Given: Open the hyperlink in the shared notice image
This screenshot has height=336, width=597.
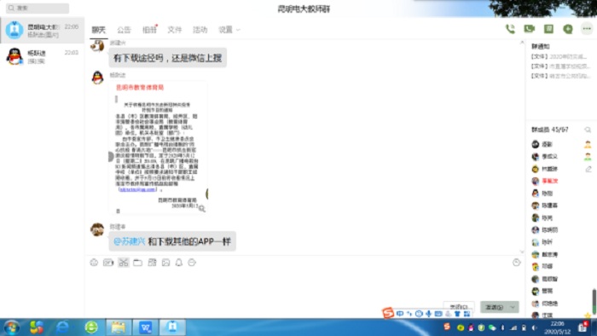Looking at the screenshot, I should [x=137, y=189].
